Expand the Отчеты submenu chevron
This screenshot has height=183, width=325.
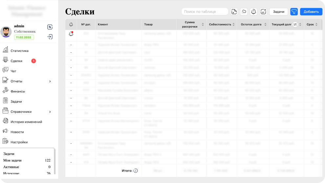pyautogui.click(x=50, y=81)
